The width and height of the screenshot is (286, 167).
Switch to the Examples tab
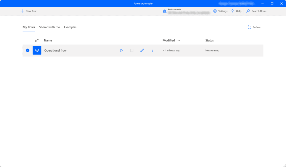click(70, 27)
